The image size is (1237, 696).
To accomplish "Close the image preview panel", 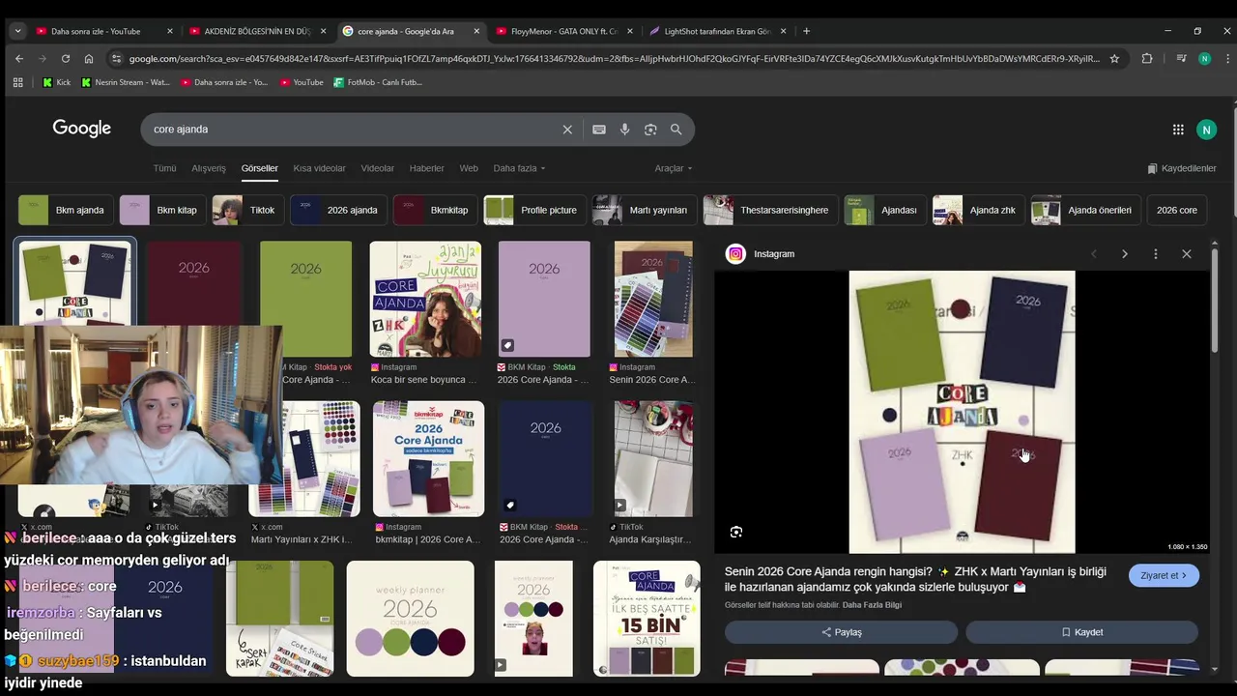I will [x=1187, y=254].
